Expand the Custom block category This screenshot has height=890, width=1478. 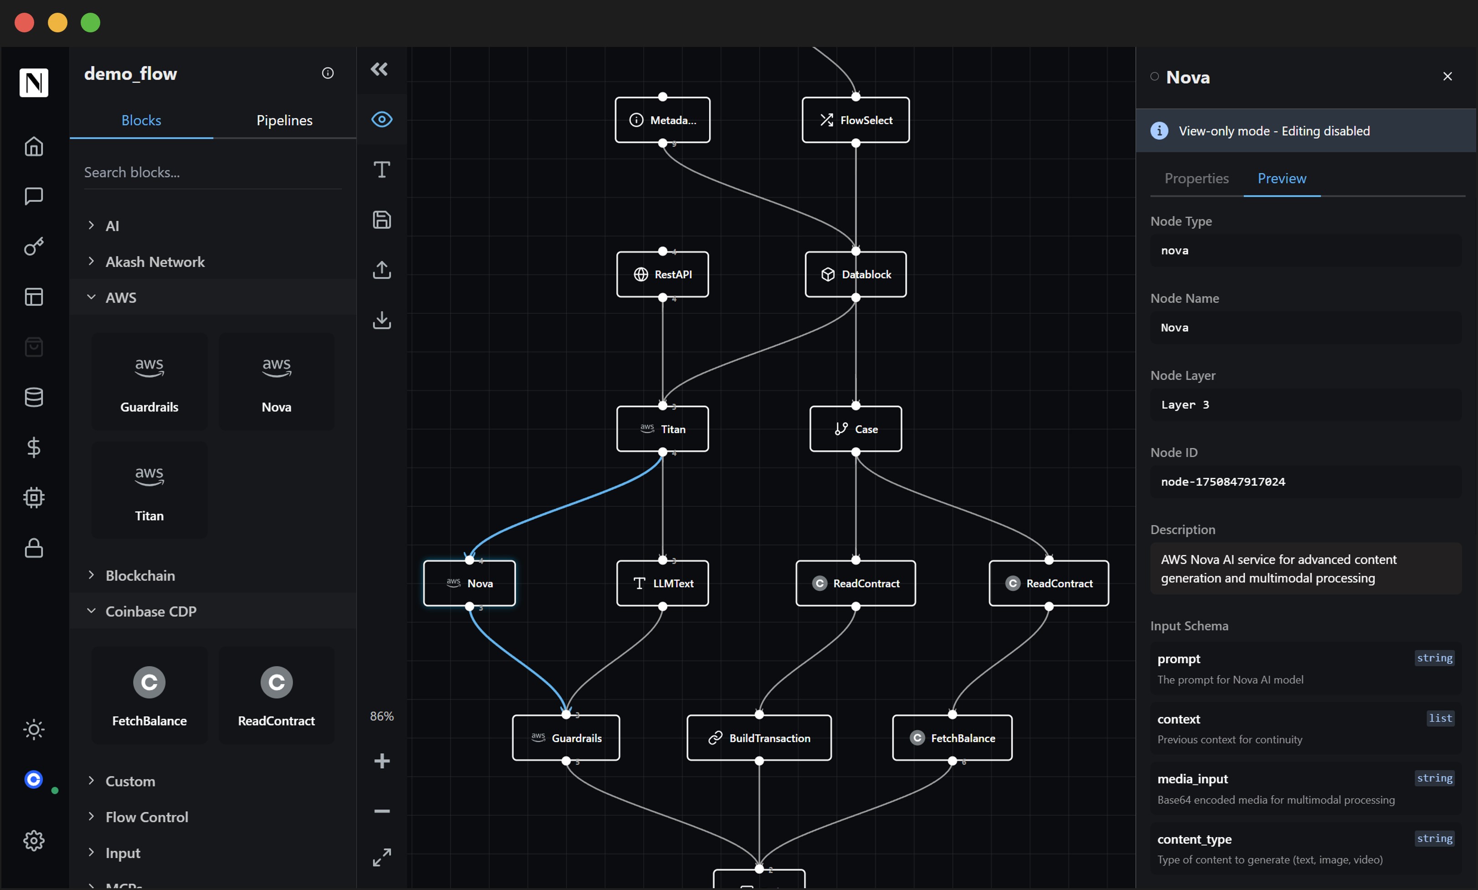(213, 781)
